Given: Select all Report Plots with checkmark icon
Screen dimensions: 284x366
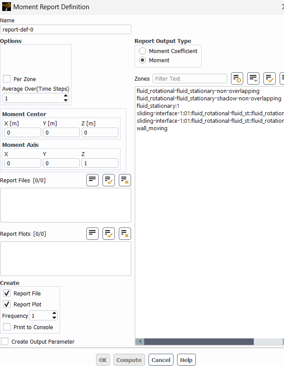Looking at the screenshot, I should coord(109,234).
